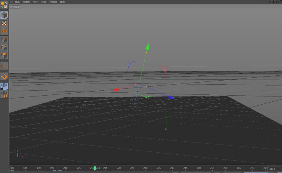Expand the 选项 options menu
This screenshot has width=282, height=173.
click(44, 2)
